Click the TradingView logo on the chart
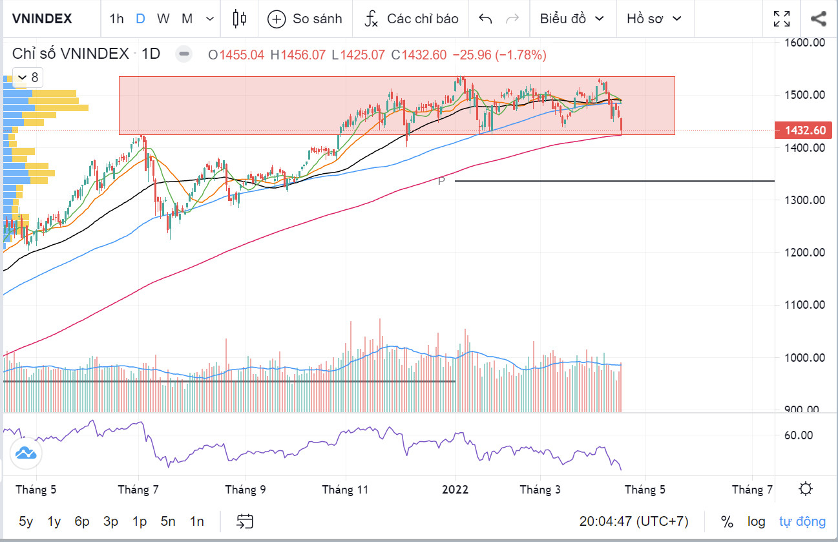 (25, 453)
